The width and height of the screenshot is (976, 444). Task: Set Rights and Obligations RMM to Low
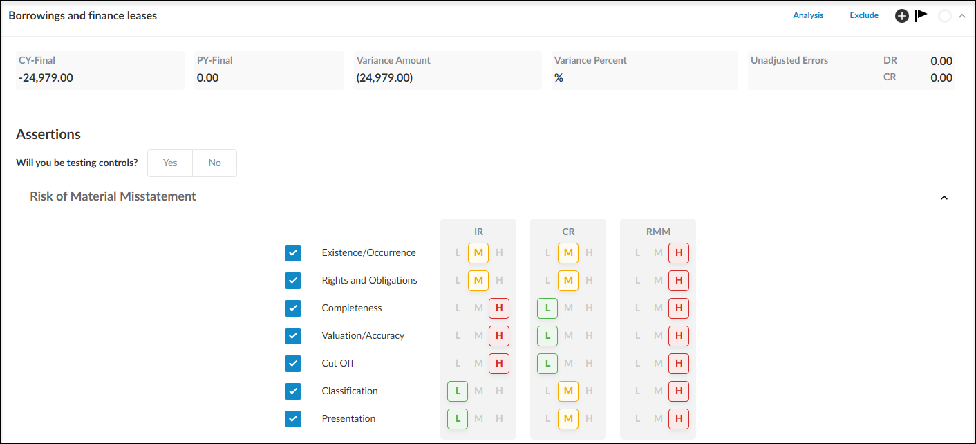637,281
